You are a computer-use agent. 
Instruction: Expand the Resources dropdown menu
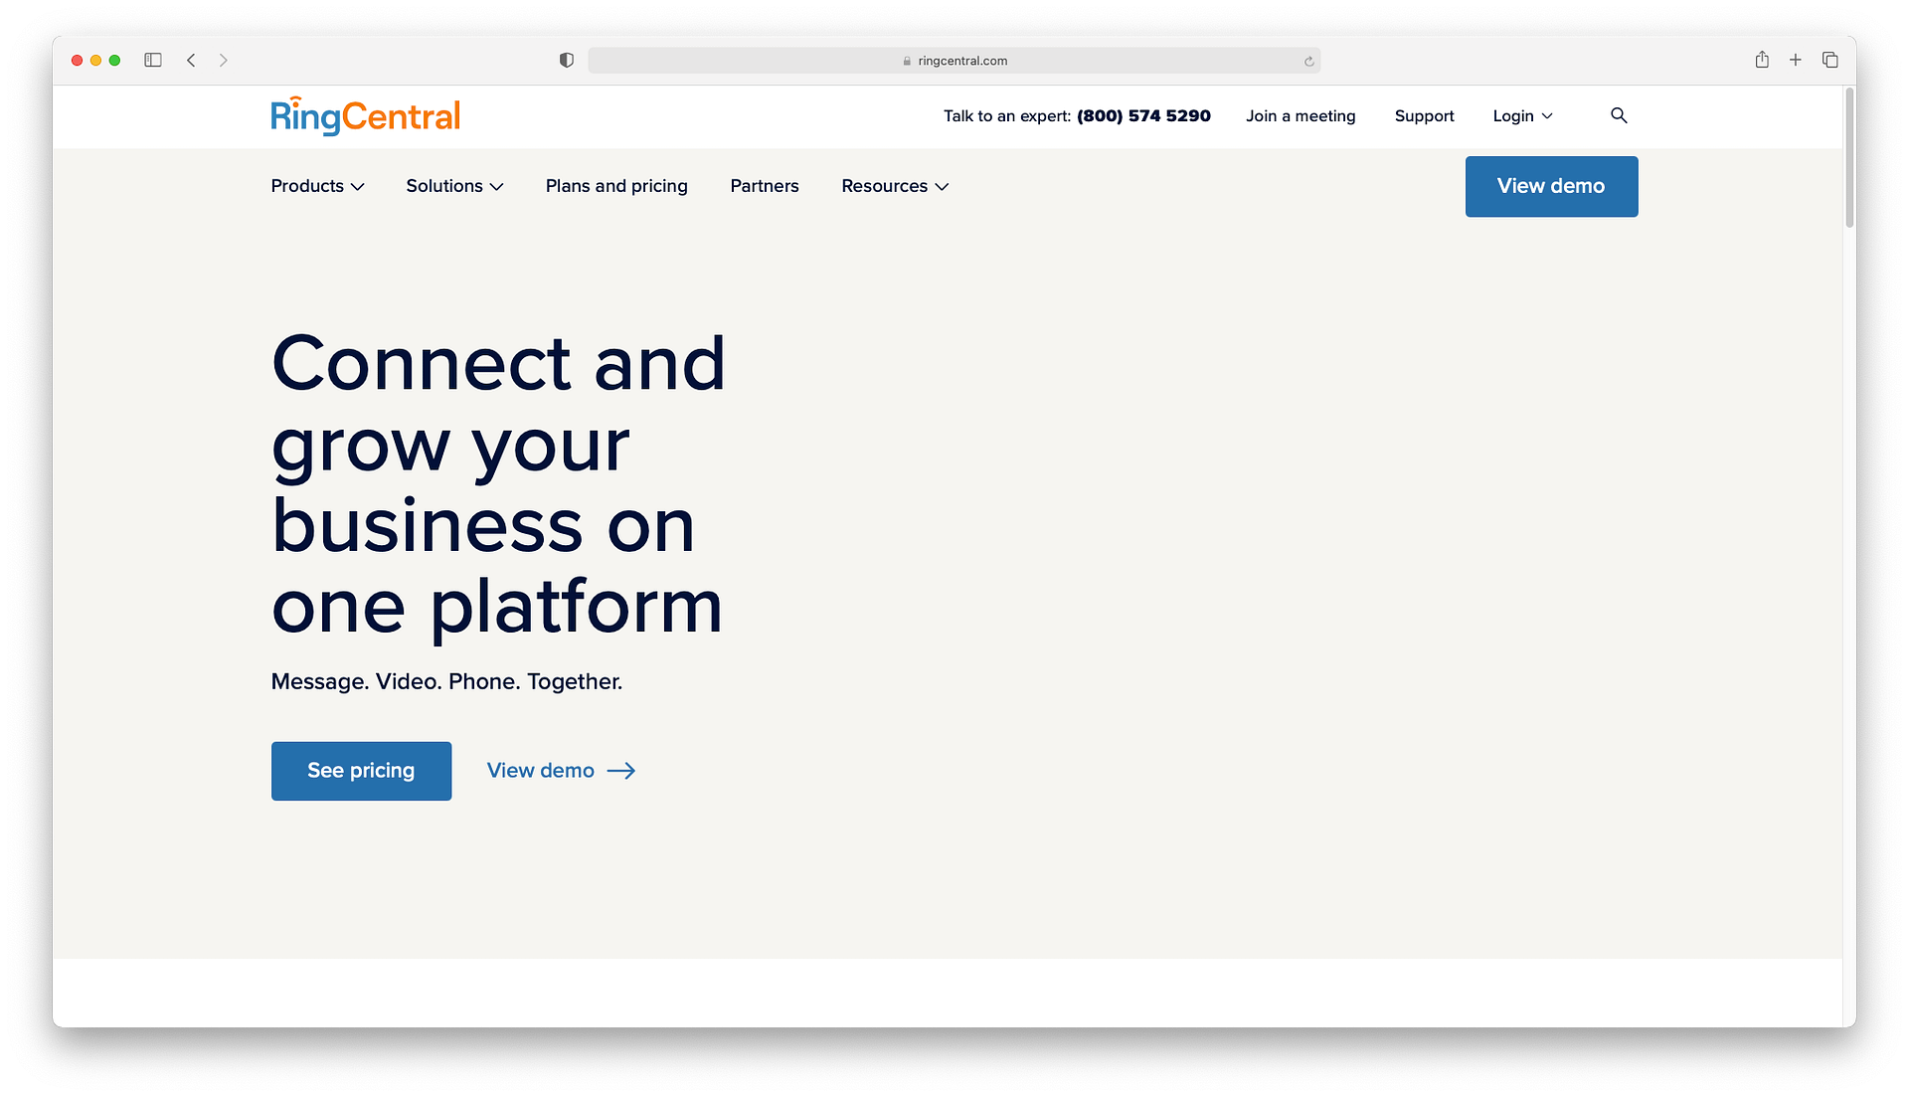[x=896, y=185]
